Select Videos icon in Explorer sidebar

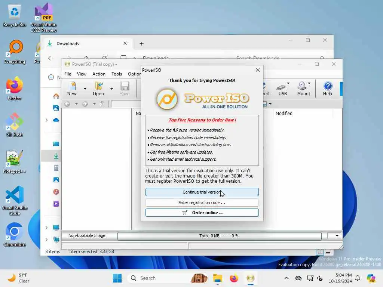click(x=56, y=204)
